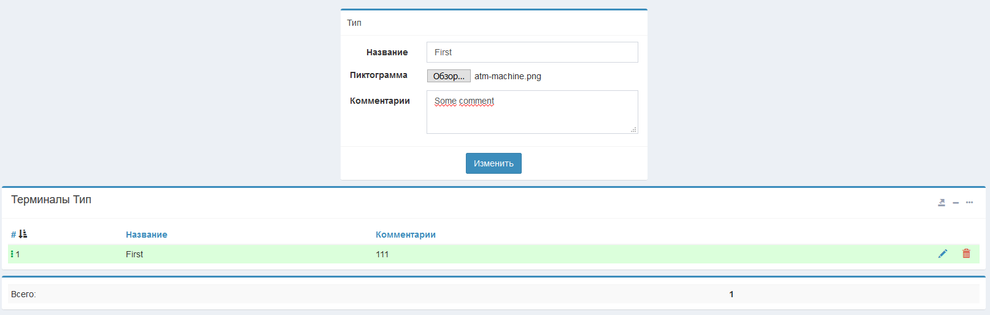Sort table by the Комментарии column header

pos(405,235)
